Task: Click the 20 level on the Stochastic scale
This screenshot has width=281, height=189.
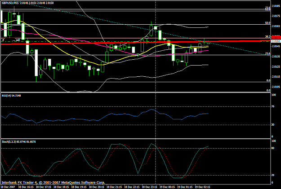Action: click(x=273, y=175)
